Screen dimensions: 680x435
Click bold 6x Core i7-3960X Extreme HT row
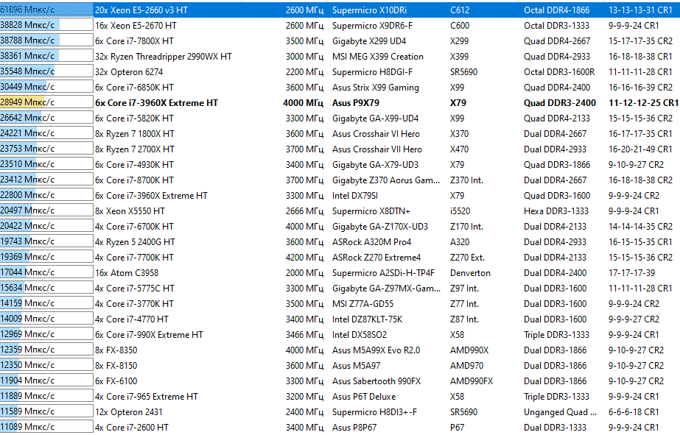pos(340,103)
